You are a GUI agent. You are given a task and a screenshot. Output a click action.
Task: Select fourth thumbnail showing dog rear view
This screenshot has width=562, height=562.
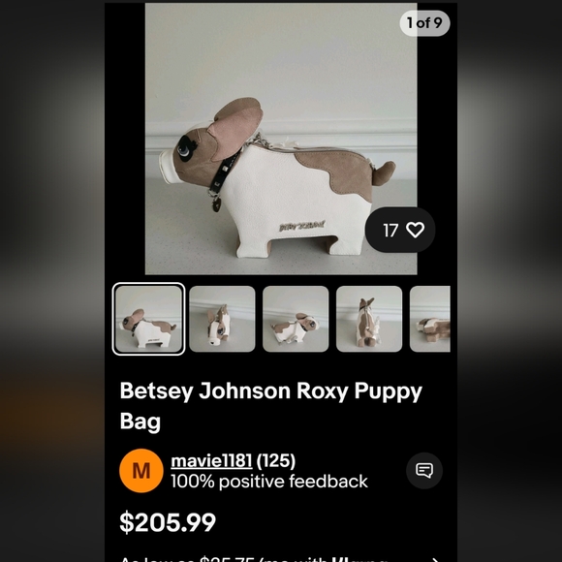tap(369, 319)
